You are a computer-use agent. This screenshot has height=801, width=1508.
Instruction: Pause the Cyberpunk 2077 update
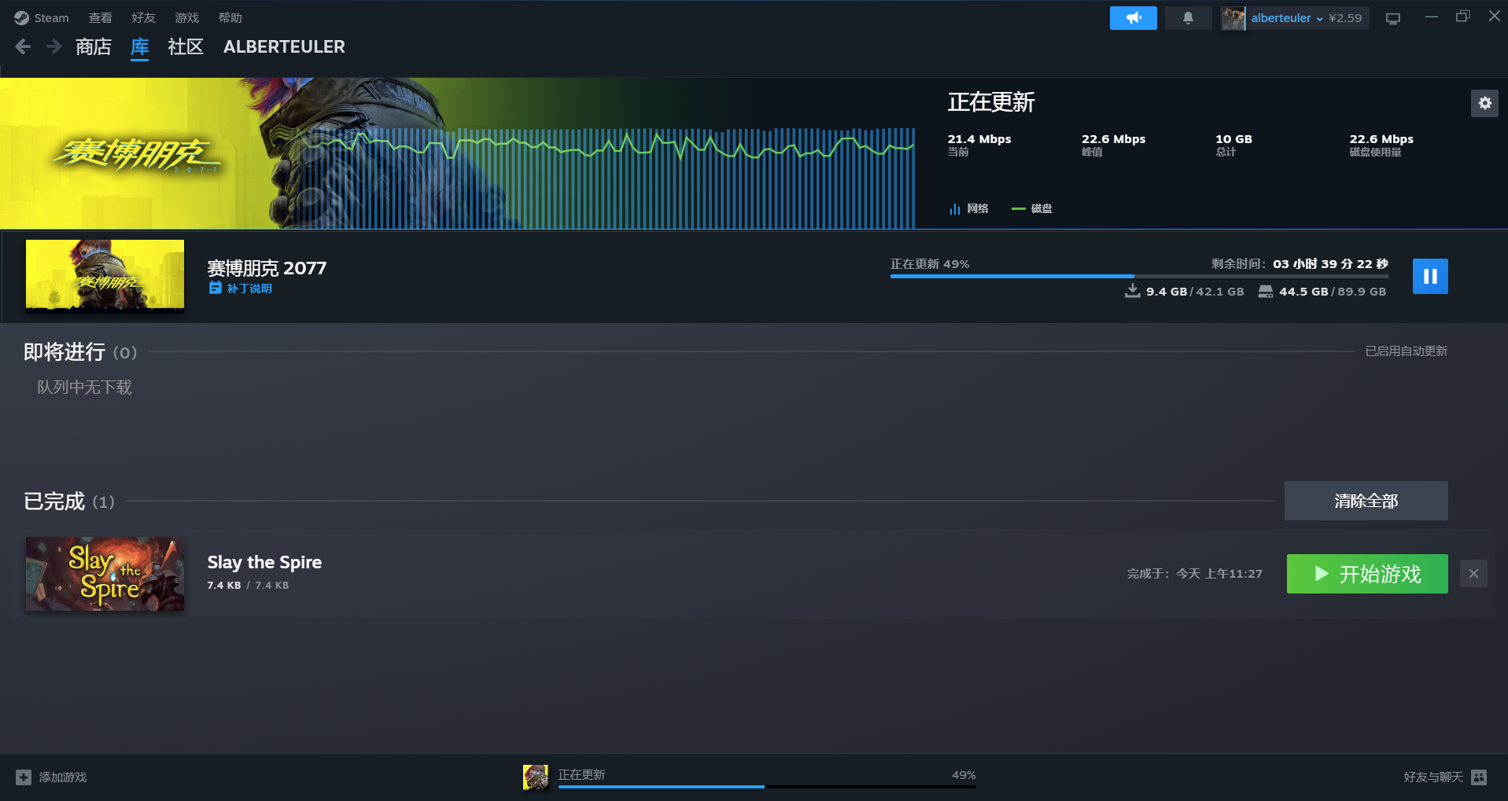(x=1430, y=276)
